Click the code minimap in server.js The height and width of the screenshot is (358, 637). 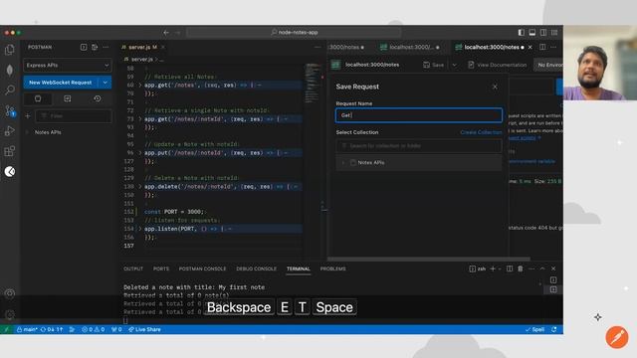click(x=313, y=84)
